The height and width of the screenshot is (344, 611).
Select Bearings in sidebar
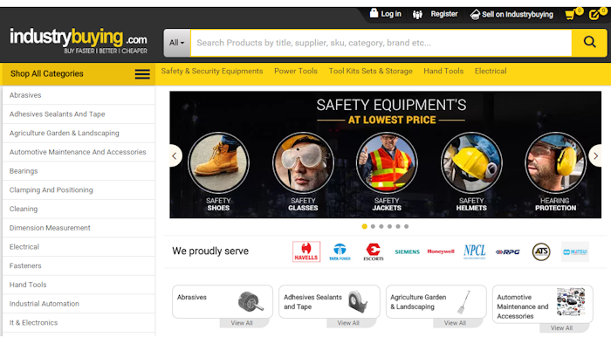pos(79,171)
